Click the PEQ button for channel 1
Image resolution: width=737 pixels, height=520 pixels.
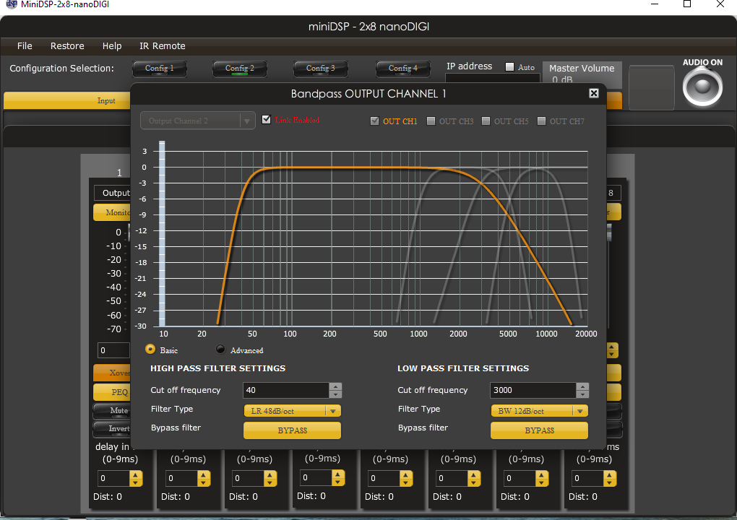coord(112,391)
